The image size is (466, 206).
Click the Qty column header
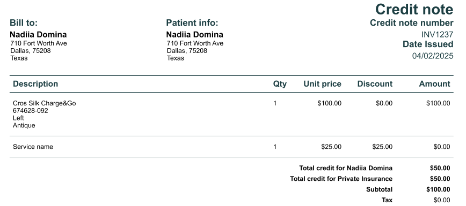tap(280, 84)
